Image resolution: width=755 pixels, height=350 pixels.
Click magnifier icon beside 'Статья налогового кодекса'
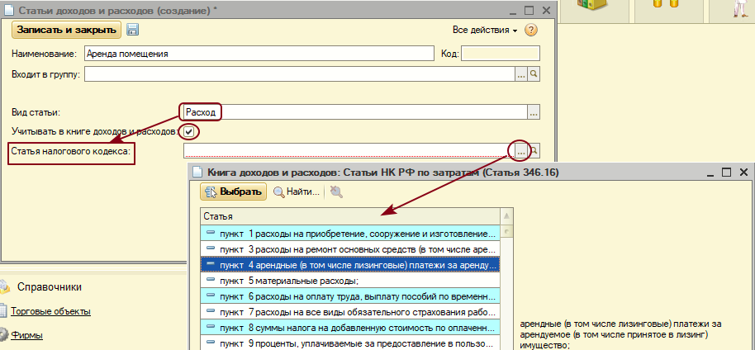(534, 151)
